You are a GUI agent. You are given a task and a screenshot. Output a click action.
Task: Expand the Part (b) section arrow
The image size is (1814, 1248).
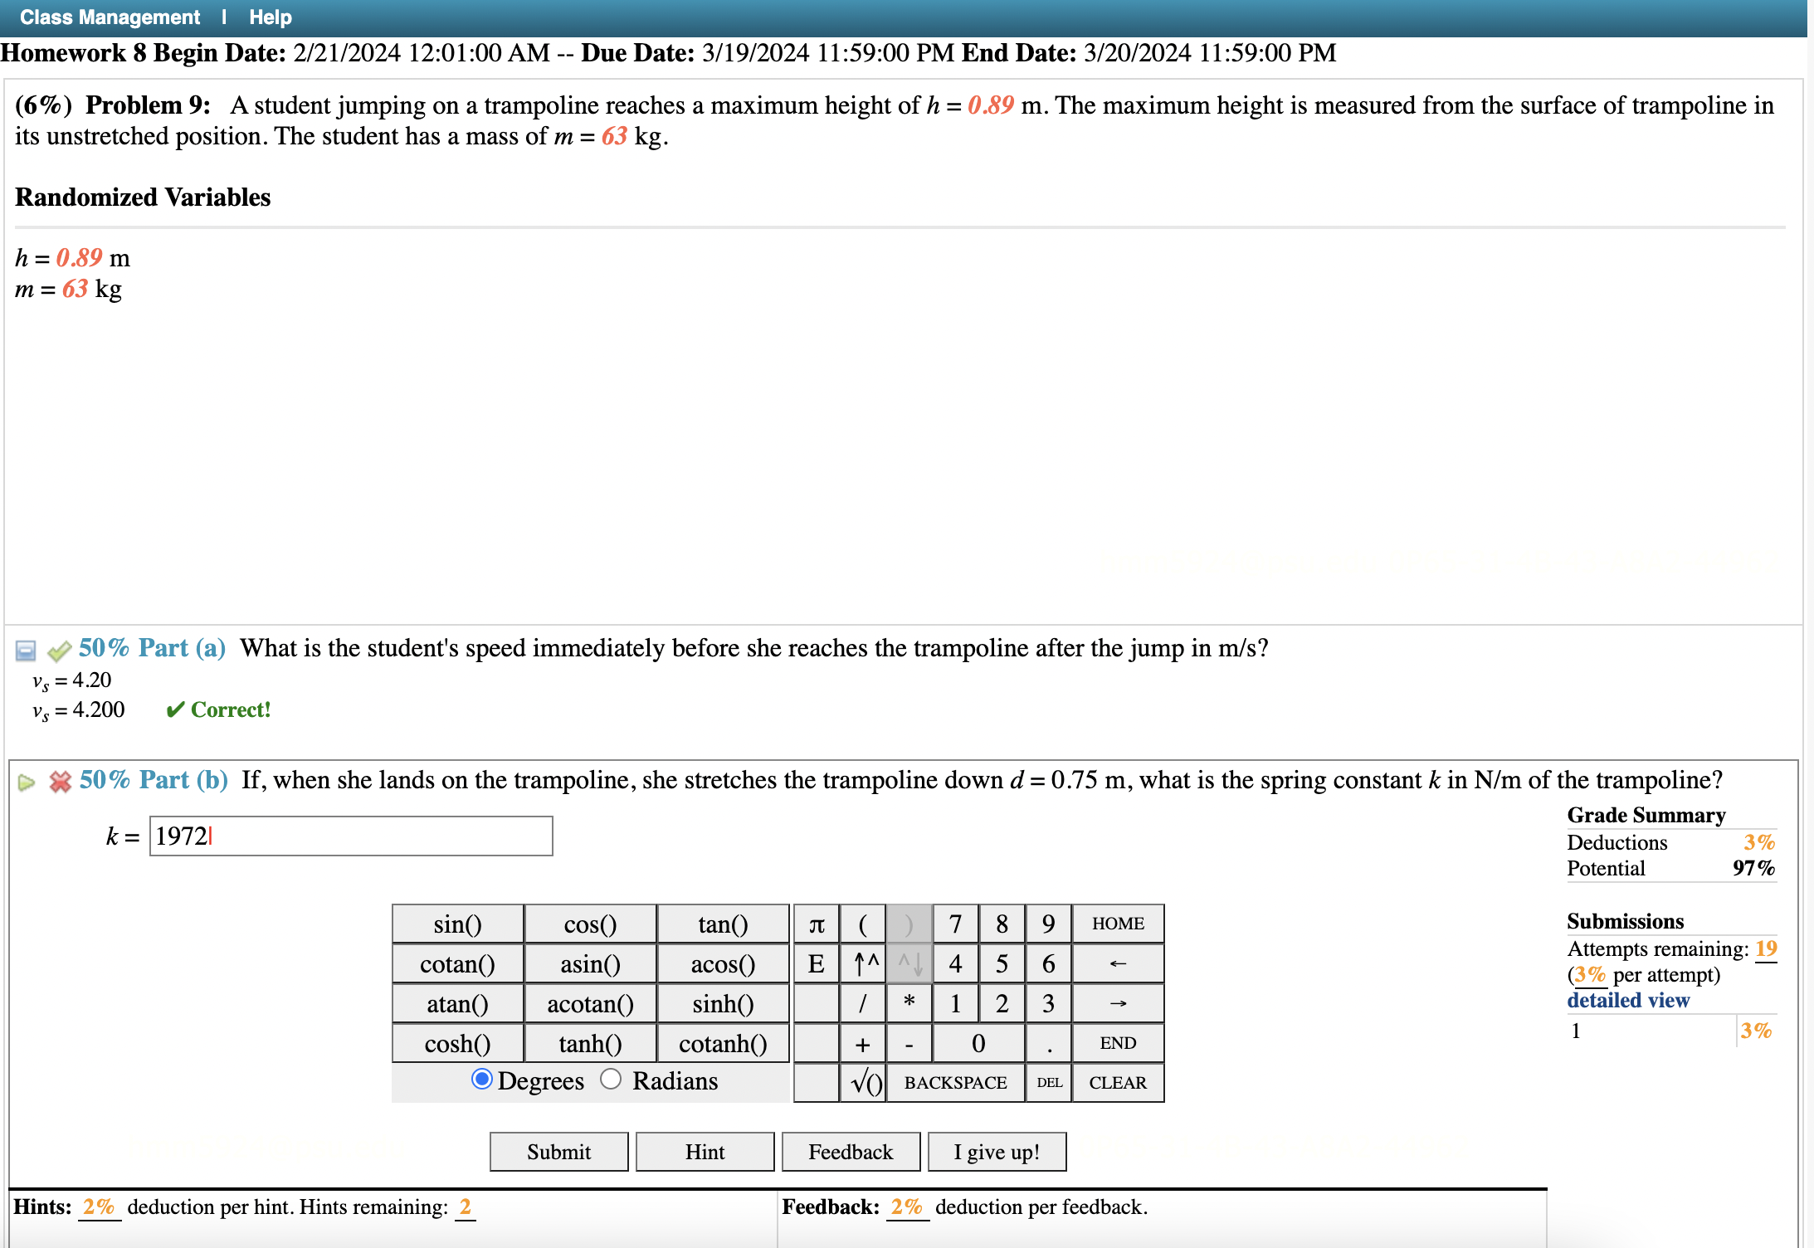pyautogui.click(x=25, y=781)
